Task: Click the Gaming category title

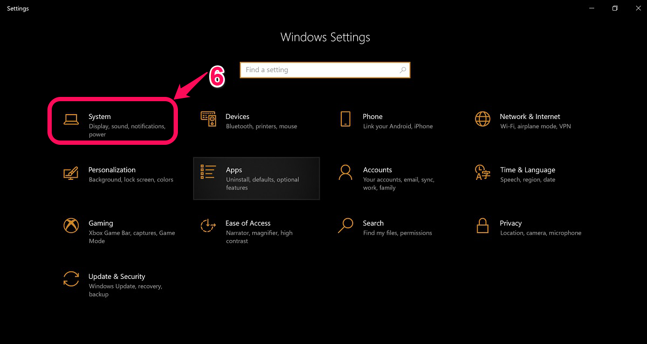Action: coord(101,223)
